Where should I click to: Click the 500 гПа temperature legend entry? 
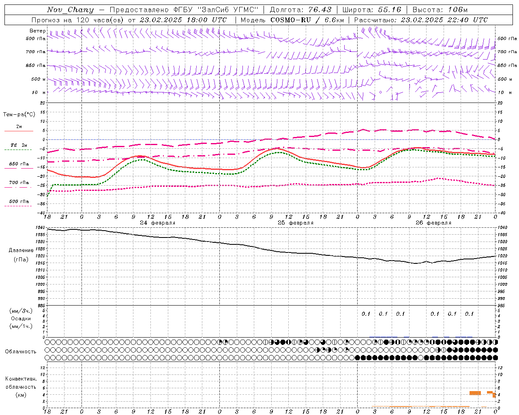pos(19,201)
